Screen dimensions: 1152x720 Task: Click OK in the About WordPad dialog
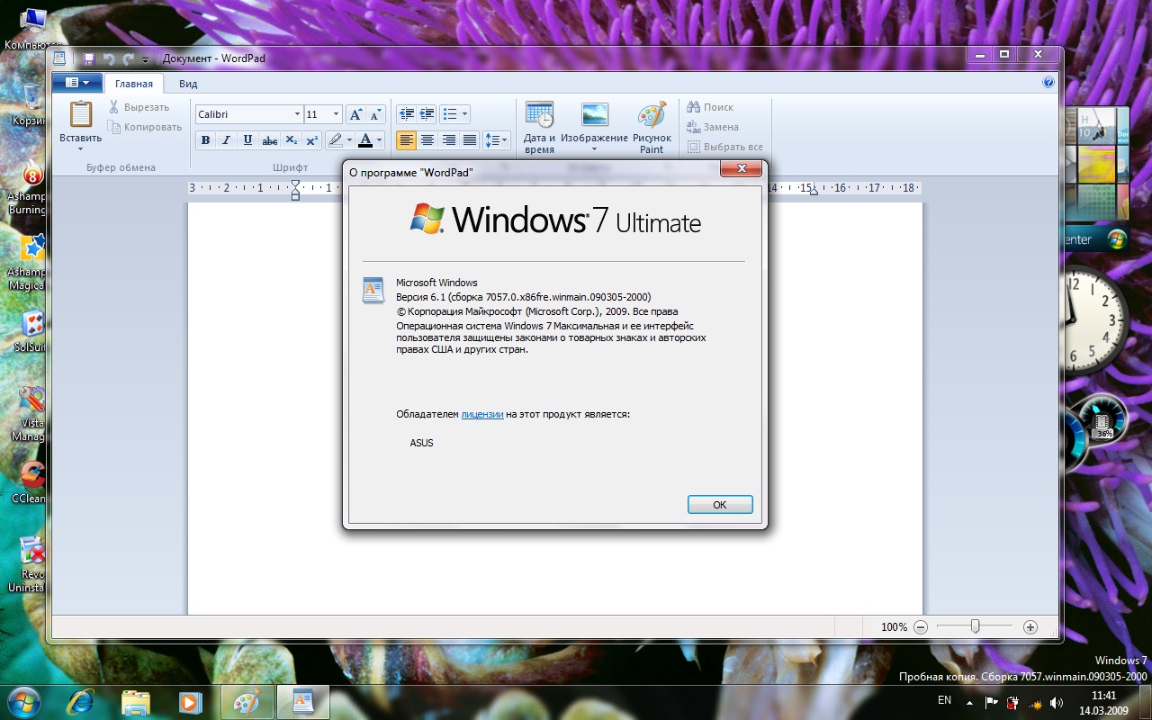720,505
